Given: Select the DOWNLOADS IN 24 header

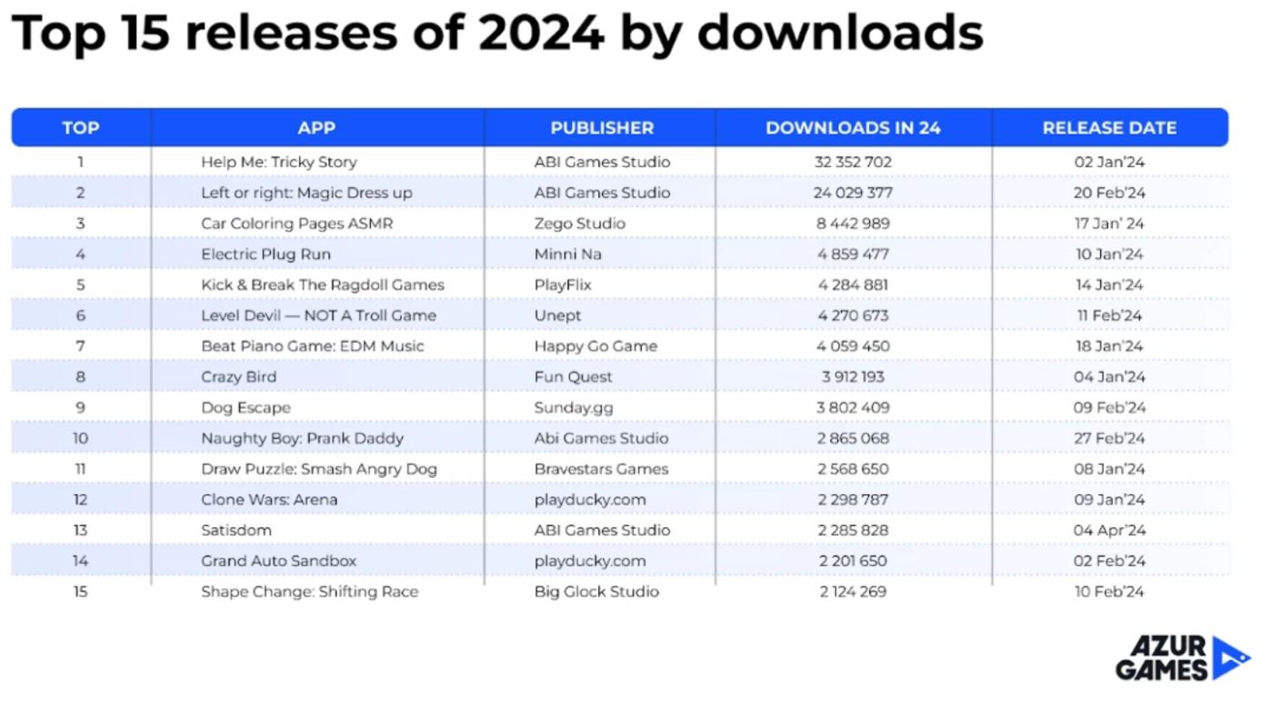Looking at the screenshot, I should (x=853, y=128).
